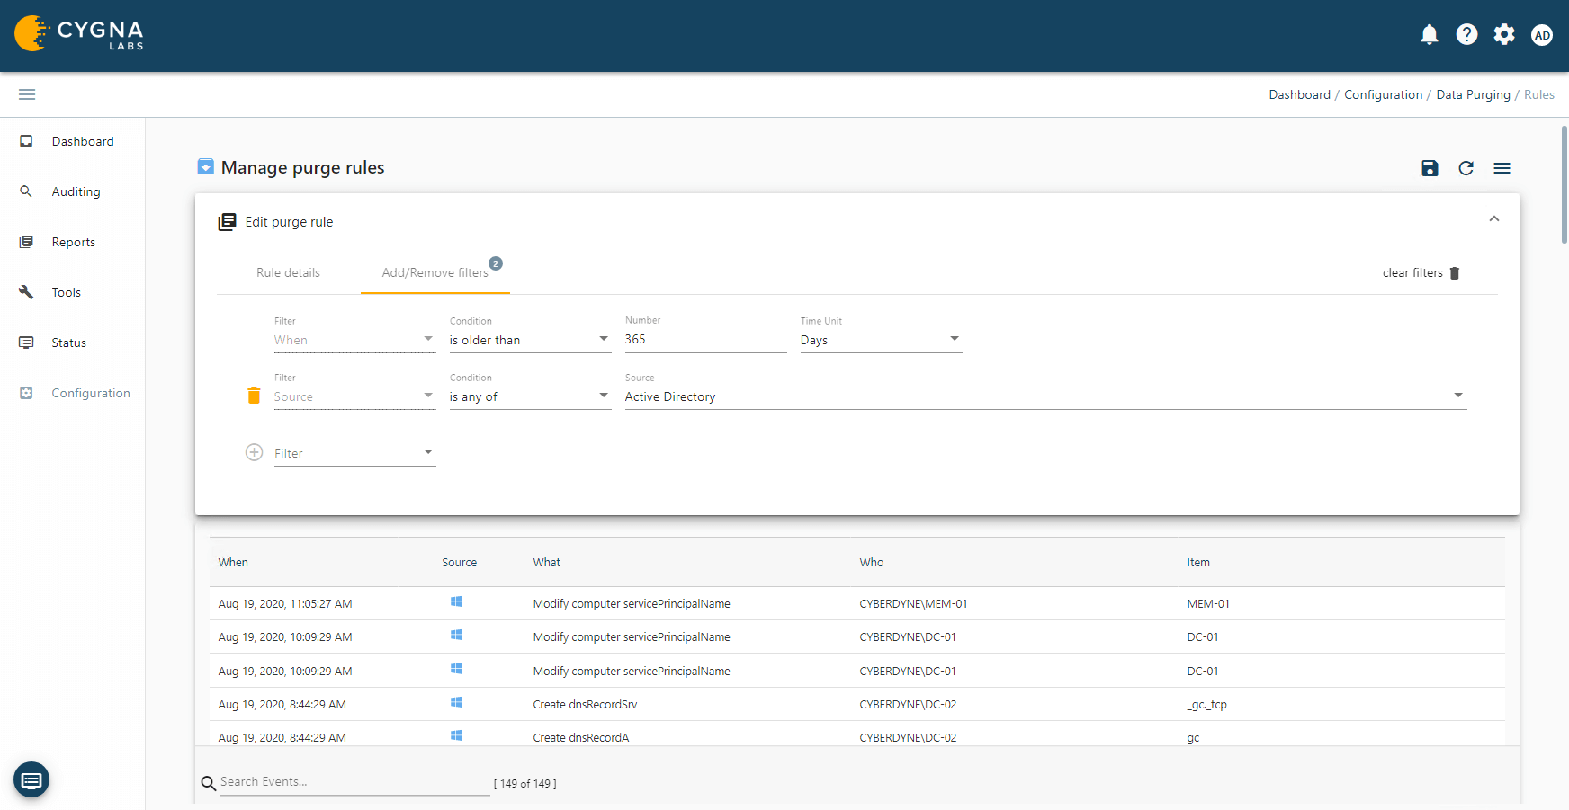Click the Search Events input field
Image resolution: width=1569 pixels, height=810 pixels.
(354, 782)
